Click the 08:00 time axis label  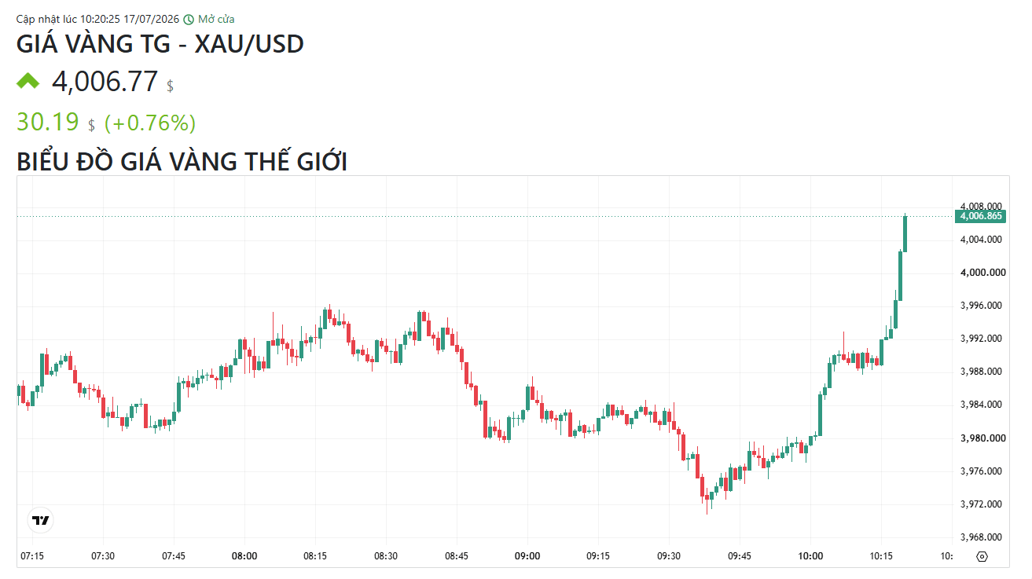[244, 556]
